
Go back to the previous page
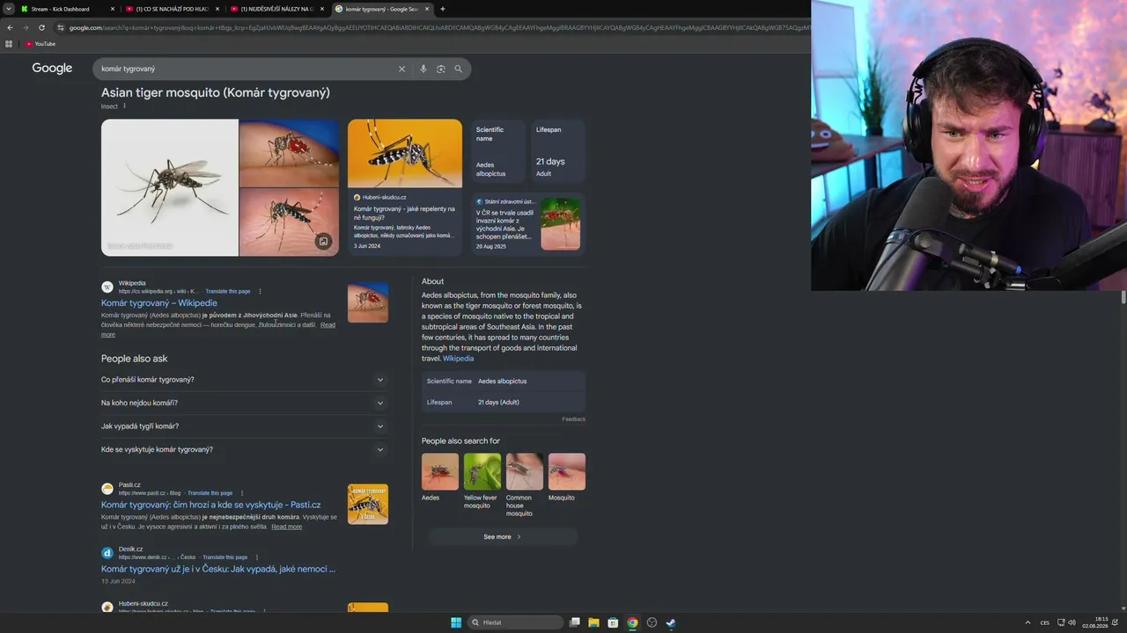point(10,27)
